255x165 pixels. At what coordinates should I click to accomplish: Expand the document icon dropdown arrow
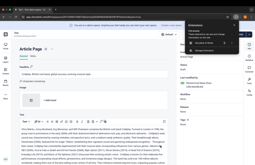click(97, 121)
